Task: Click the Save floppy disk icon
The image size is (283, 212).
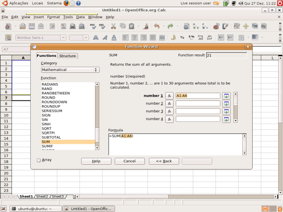Action: coord(32,26)
